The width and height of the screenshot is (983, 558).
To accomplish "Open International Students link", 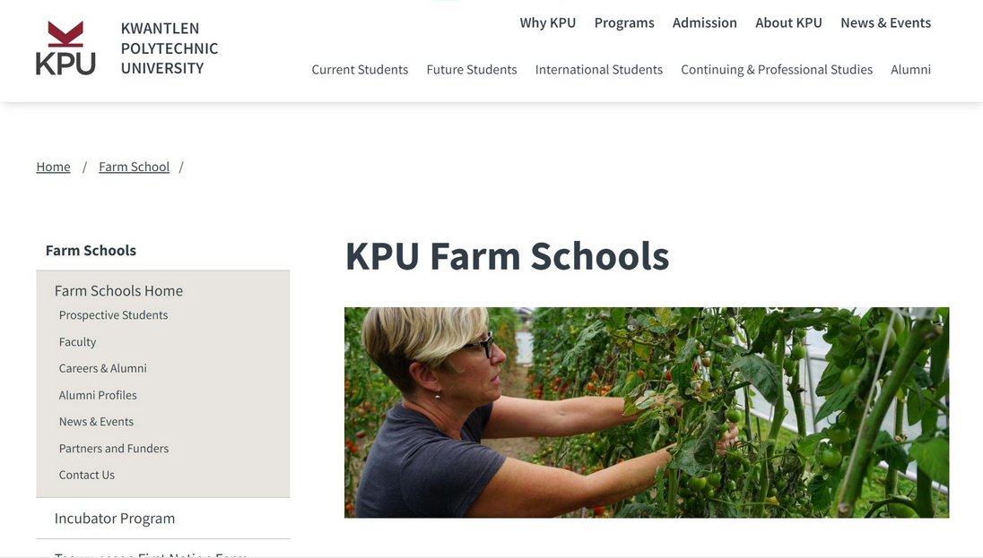I will 599,70.
